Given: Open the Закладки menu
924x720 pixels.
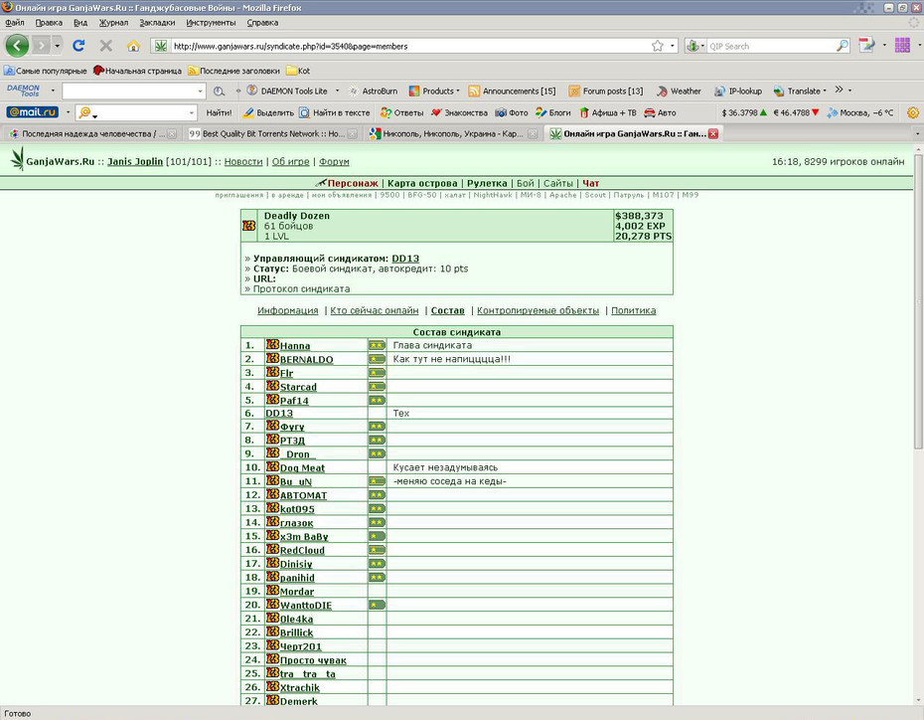Looking at the screenshot, I should [157, 23].
